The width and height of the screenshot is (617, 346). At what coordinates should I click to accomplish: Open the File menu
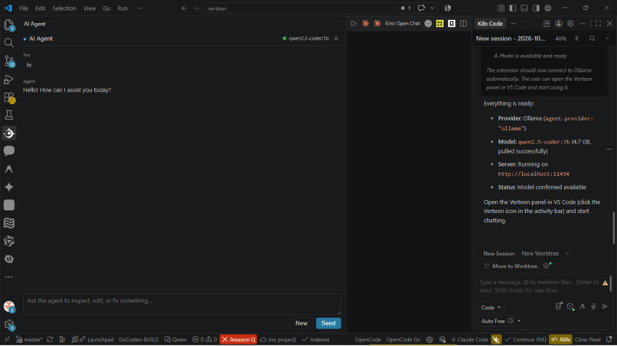pyautogui.click(x=24, y=8)
